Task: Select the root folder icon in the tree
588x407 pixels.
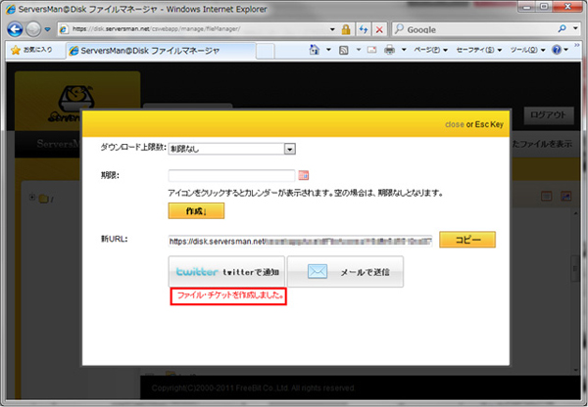Action: point(44,199)
